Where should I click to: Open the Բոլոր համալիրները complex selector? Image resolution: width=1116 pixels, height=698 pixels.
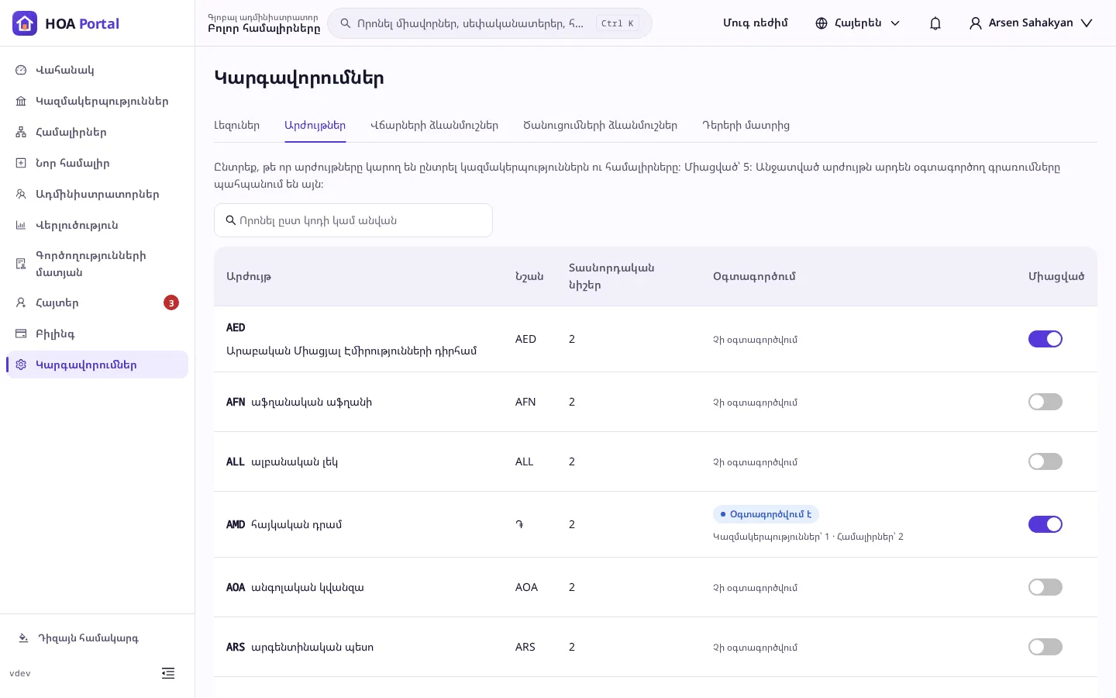tap(263, 23)
